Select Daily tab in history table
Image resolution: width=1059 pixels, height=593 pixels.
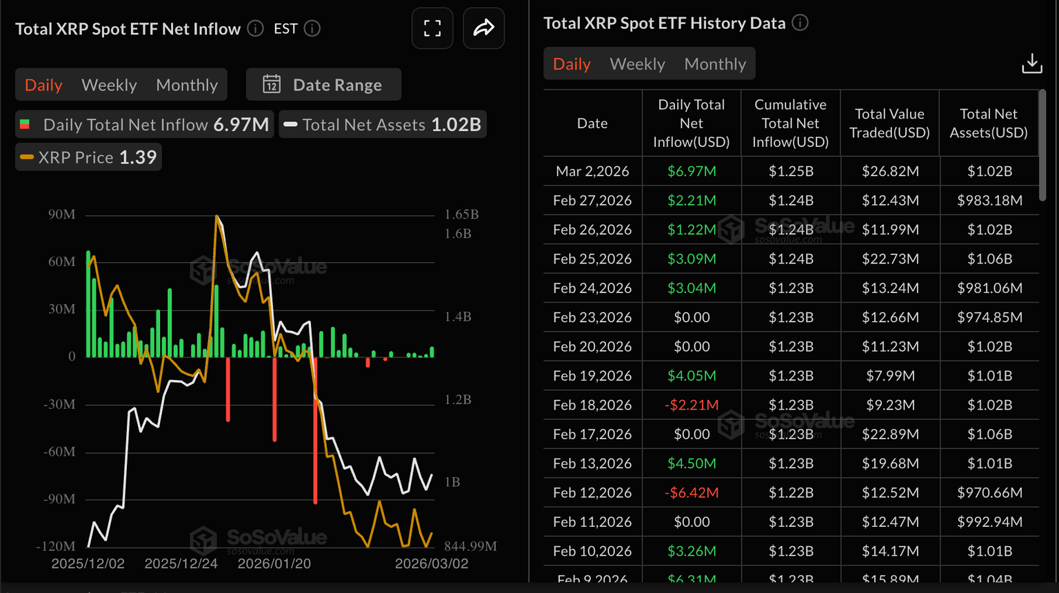click(572, 64)
